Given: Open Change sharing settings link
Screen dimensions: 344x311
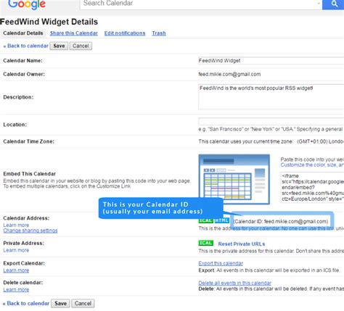Looking at the screenshot, I should click(30, 231).
